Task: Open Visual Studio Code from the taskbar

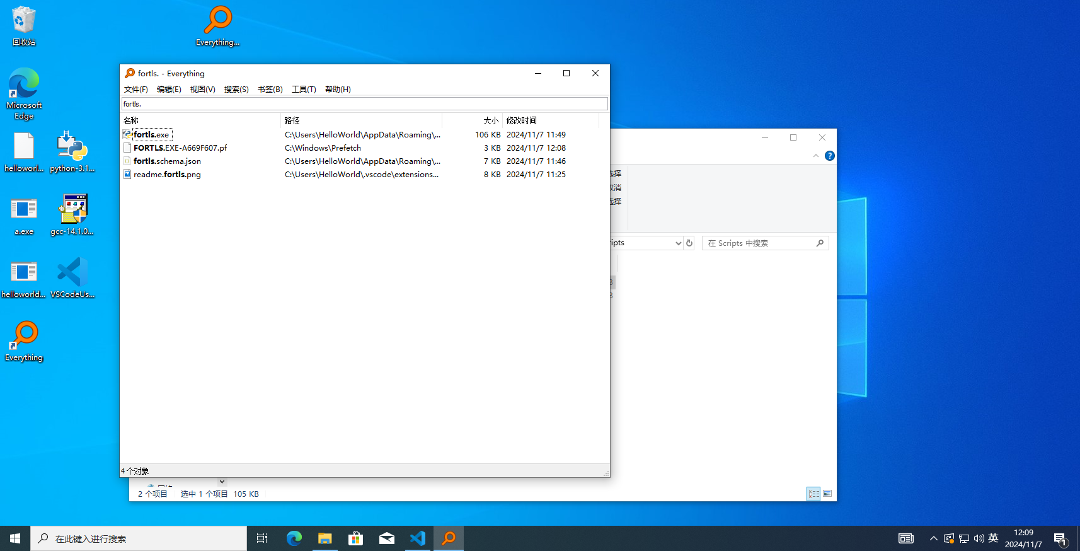Action: click(x=418, y=538)
